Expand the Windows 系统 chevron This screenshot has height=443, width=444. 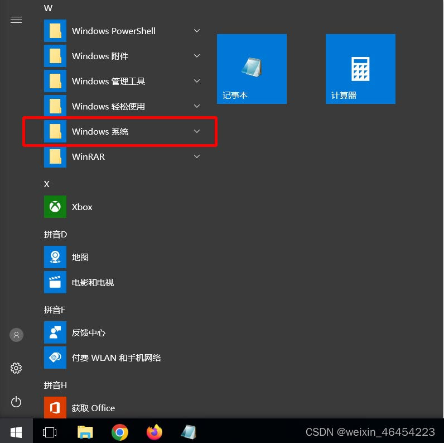point(197,131)
